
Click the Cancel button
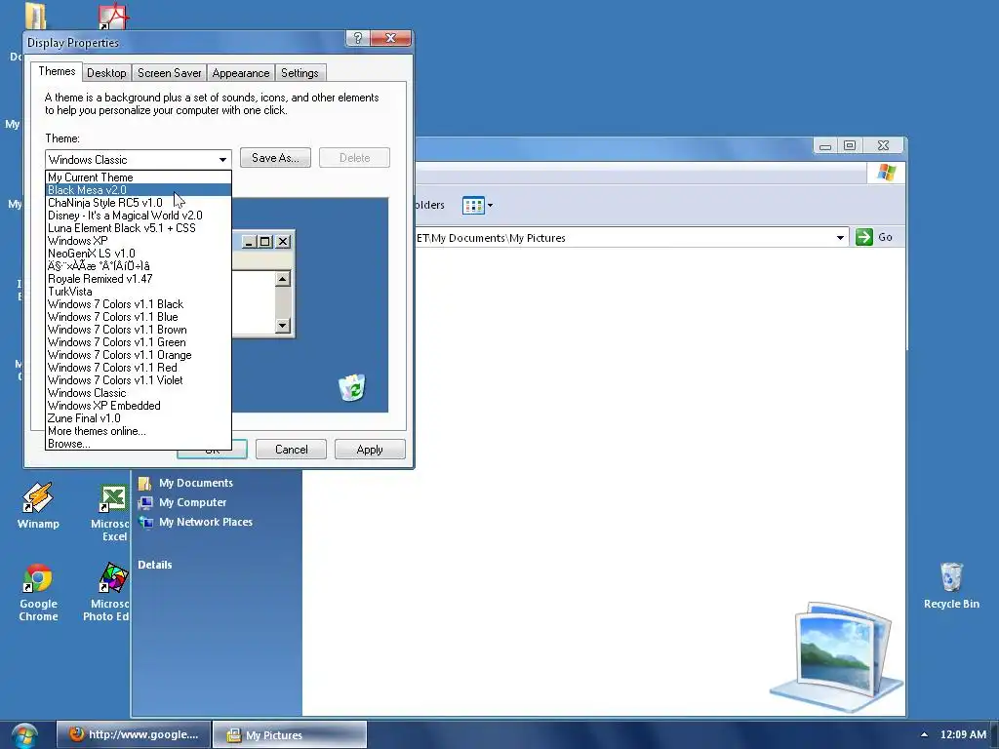tap(291, 449)
